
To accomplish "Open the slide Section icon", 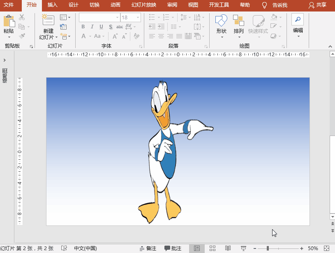I will [63, 36].
